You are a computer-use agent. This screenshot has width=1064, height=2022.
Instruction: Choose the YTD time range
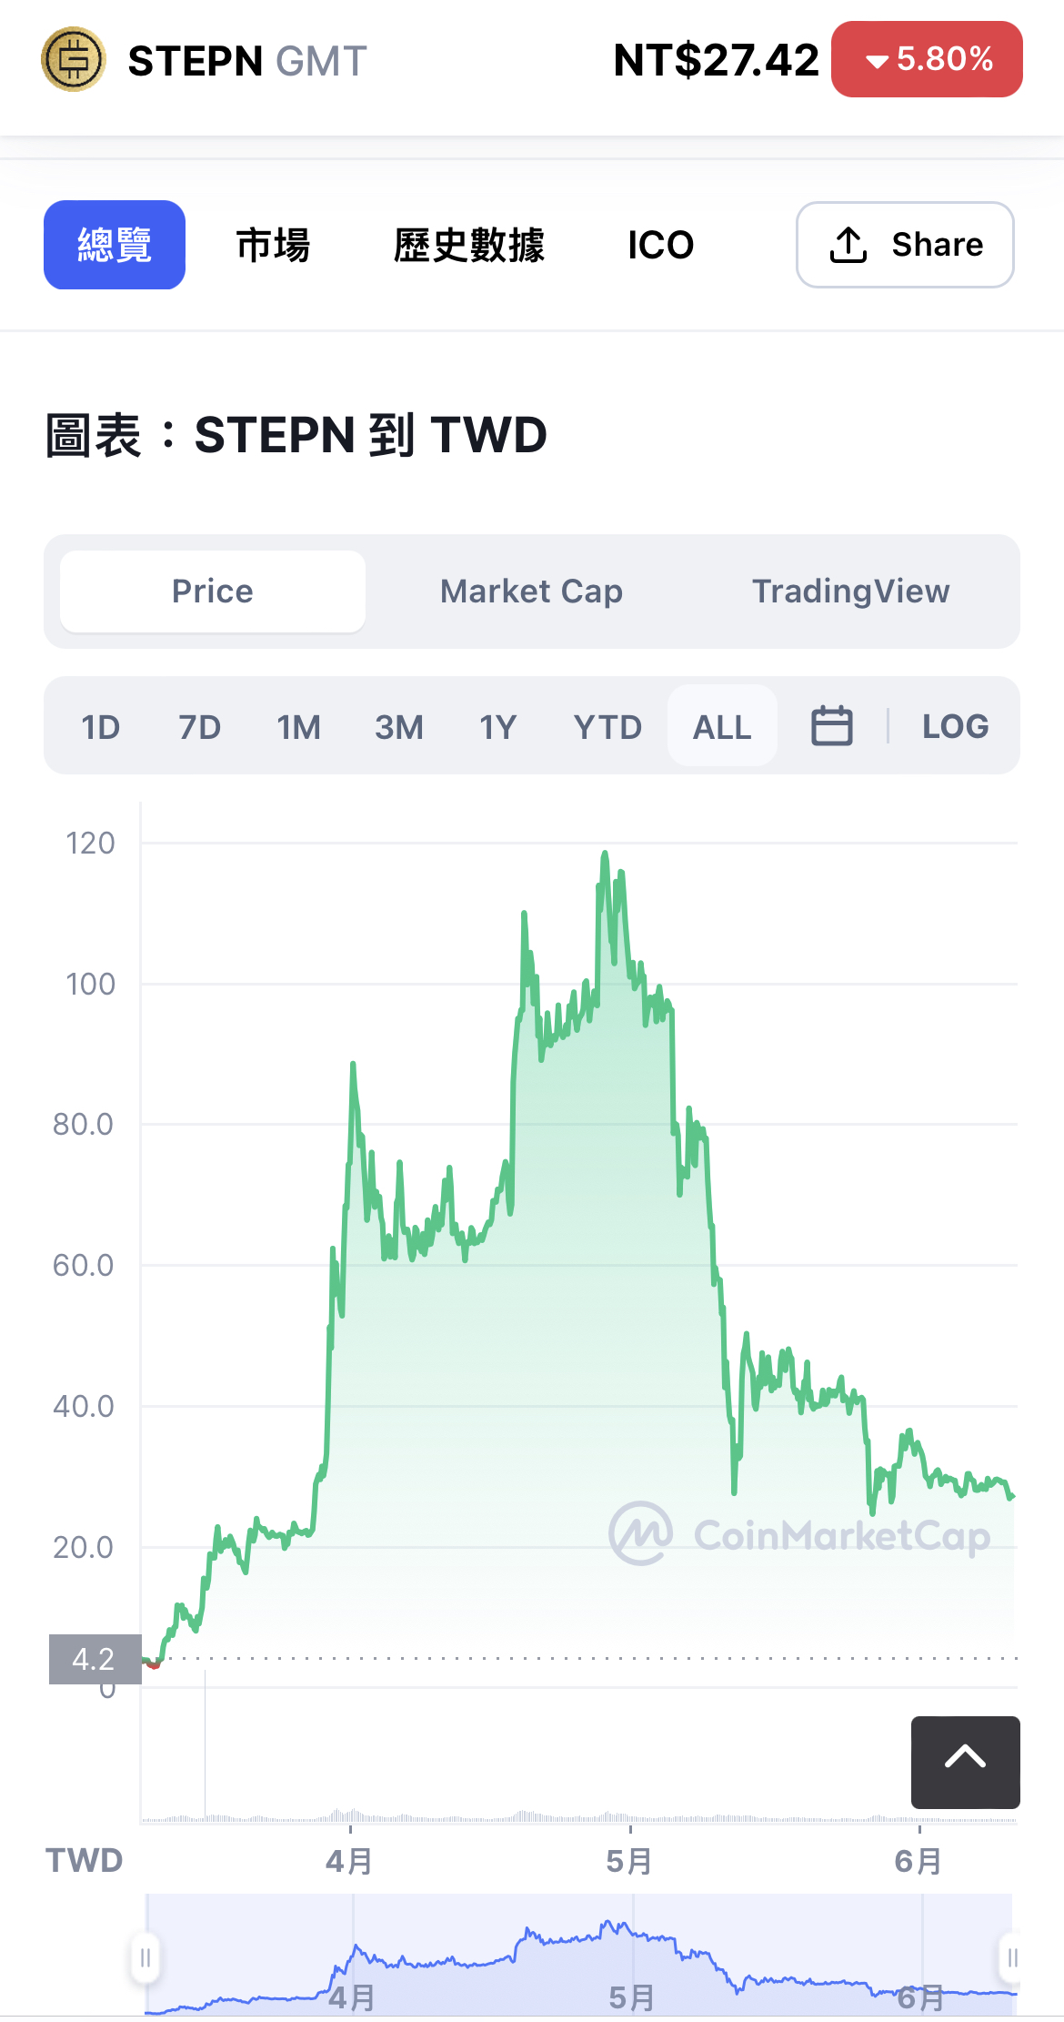[607, 726]
